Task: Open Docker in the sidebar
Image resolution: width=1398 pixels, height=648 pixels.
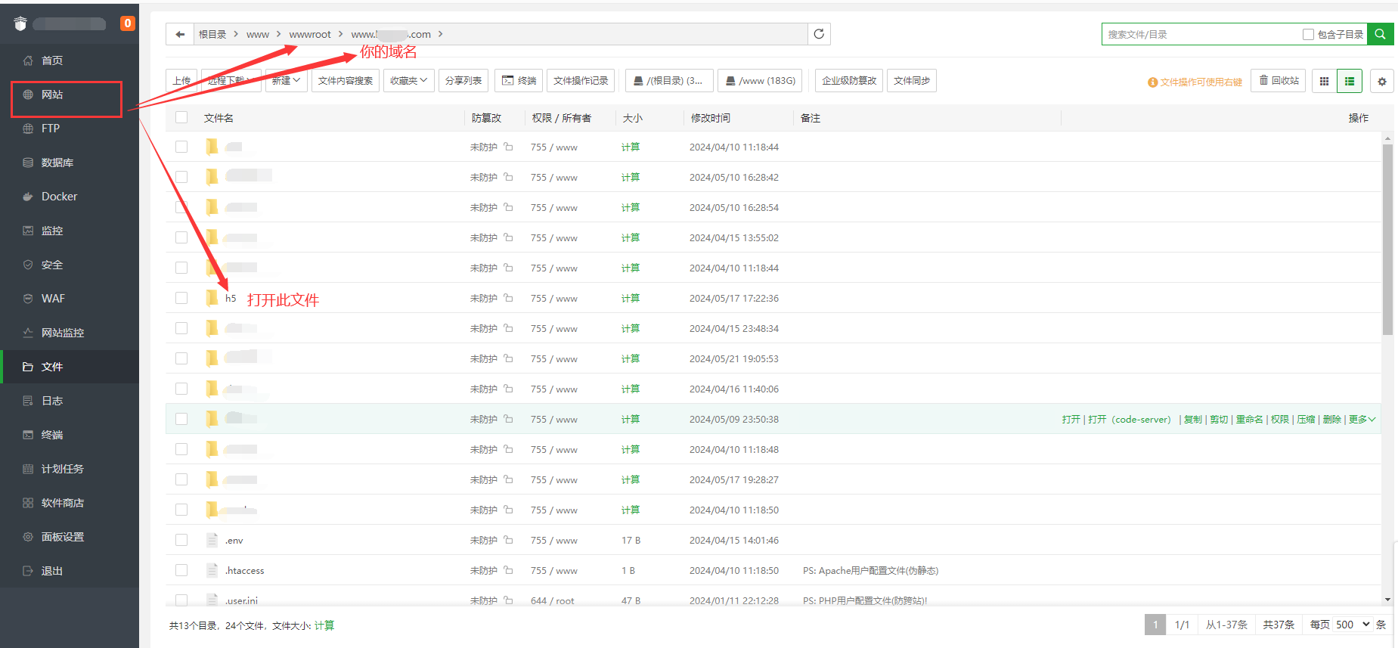Action: [59, 197]
